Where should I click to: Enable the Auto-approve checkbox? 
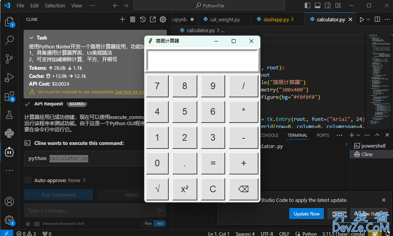point(28,180)
